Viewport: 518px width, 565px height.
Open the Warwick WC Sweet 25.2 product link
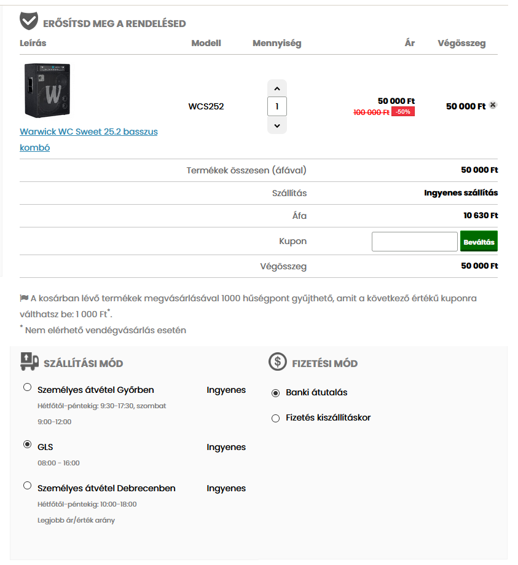pos(88,140)
